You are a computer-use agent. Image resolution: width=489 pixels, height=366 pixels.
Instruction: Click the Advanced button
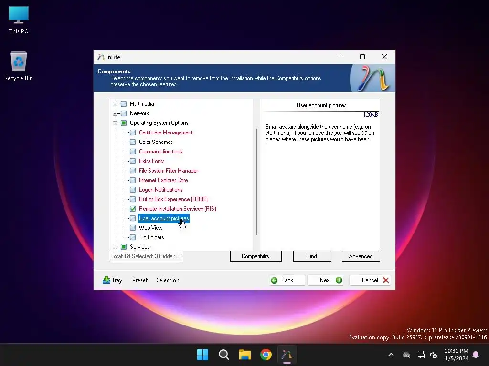coord(361,256)
